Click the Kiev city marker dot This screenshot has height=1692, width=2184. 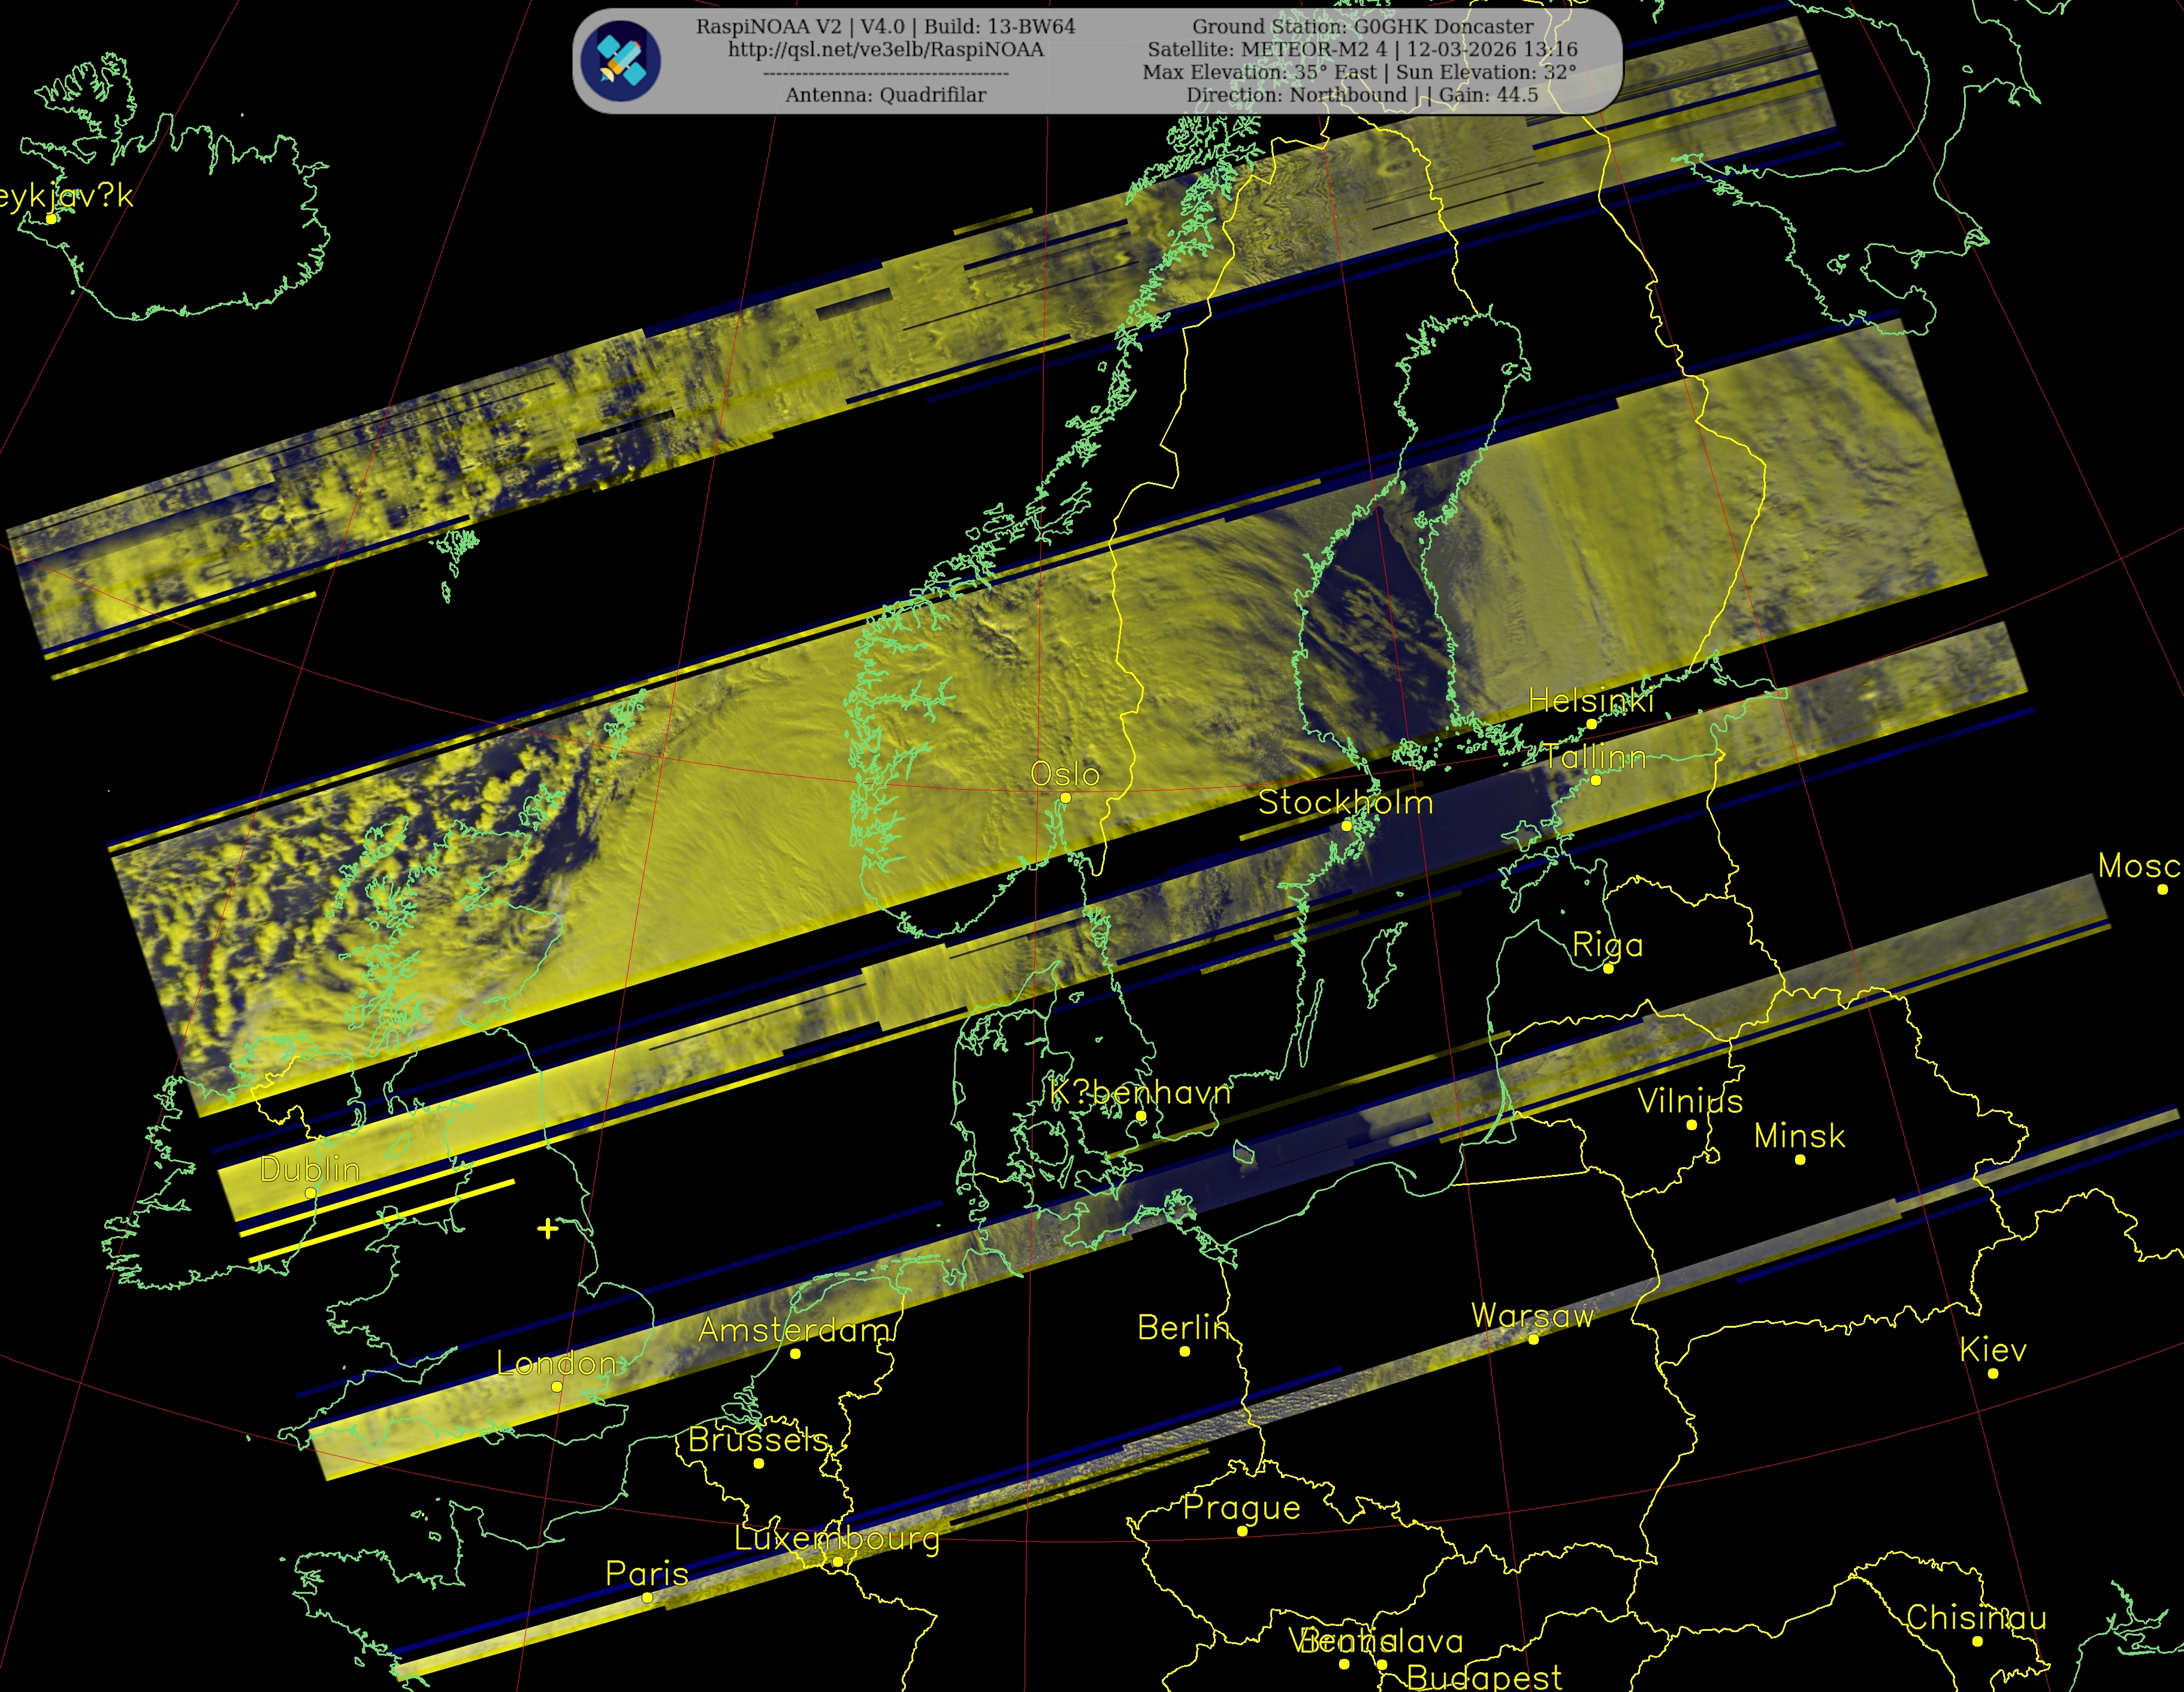[1992, 1374]
